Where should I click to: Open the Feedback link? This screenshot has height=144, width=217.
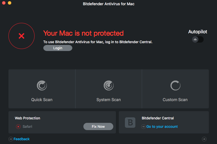(22, 139)
